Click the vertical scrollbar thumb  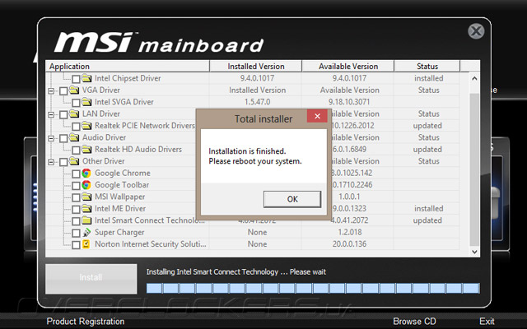pyautogui.click(x=474, y=169)
